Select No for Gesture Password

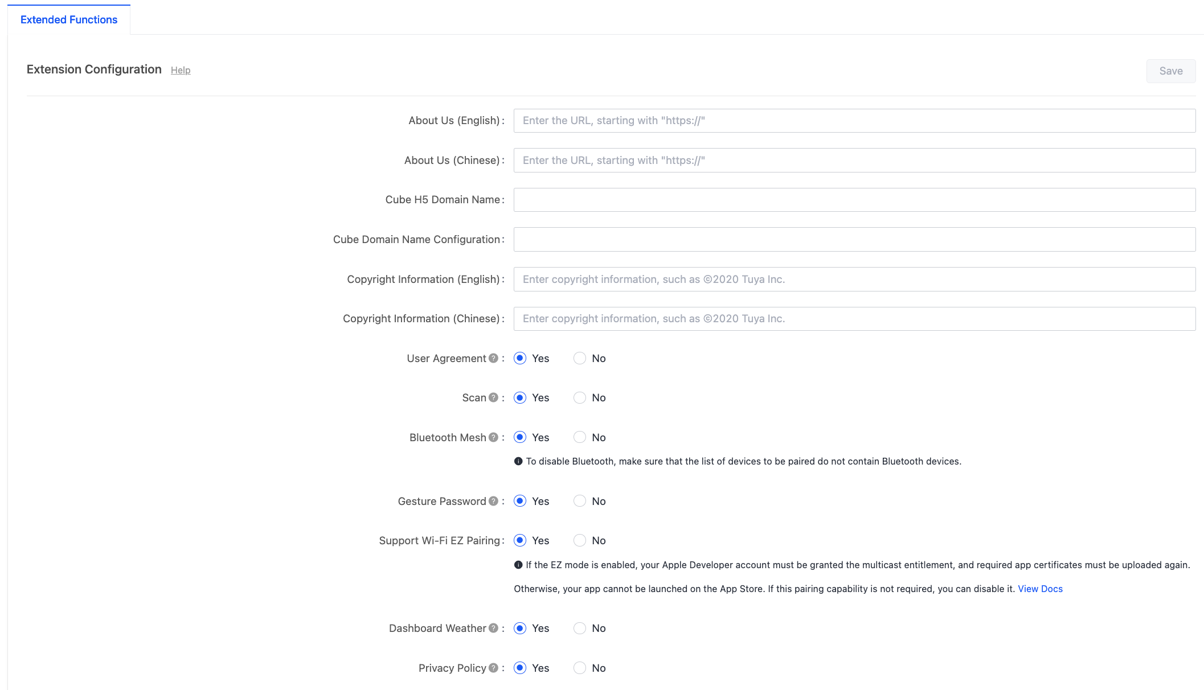click(x=580, y=502)
